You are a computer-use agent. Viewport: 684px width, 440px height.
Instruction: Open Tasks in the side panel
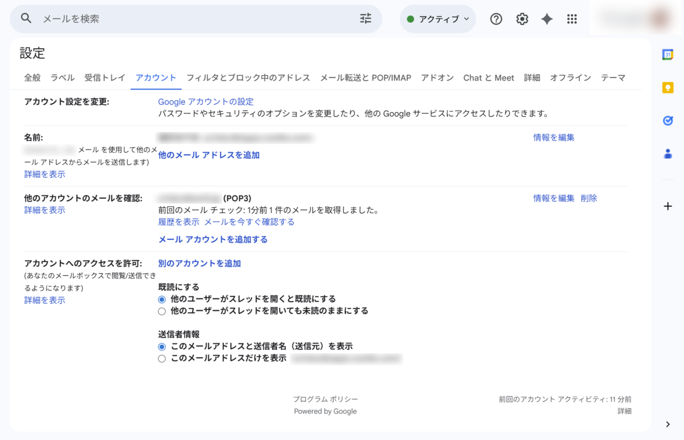pyautogui.click(x=667, y=121)
